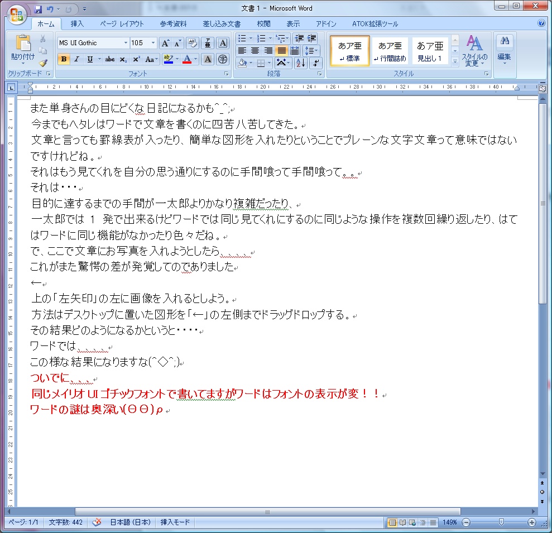Sort text A to Z
This screenshot has width=552, height=533.
click(x=300, y=63)
